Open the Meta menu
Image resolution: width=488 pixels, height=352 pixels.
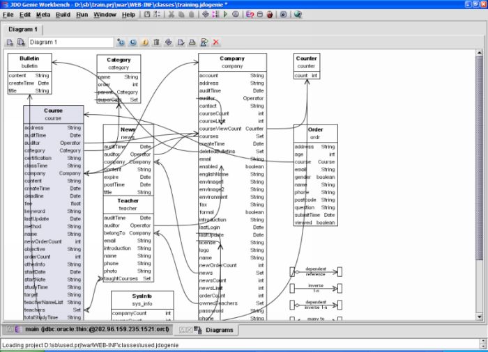43,15
